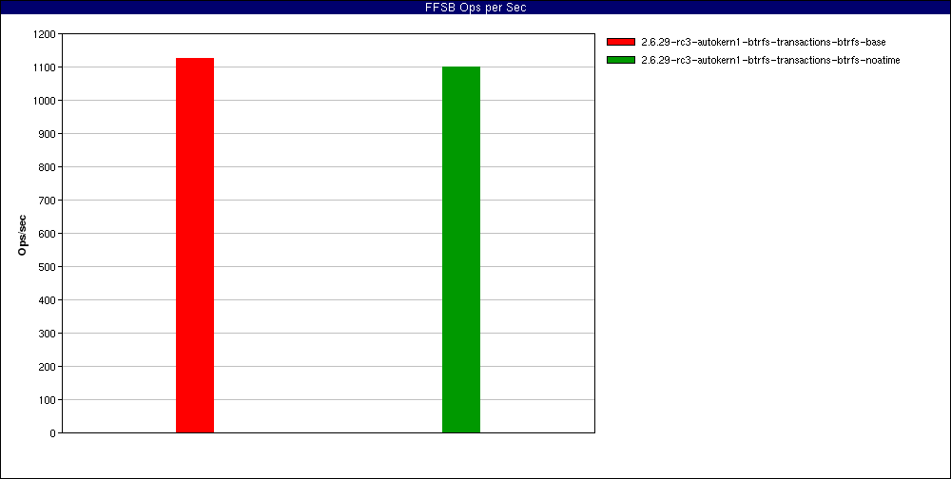Viewport: 951px width, 479px height.
Task: Click the green btrfs-noatime bar
Action: coord(461,250)
